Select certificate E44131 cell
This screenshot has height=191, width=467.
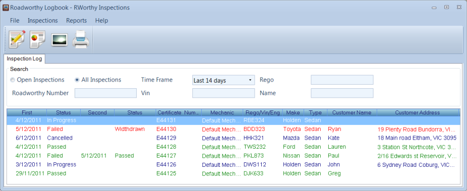166,120
